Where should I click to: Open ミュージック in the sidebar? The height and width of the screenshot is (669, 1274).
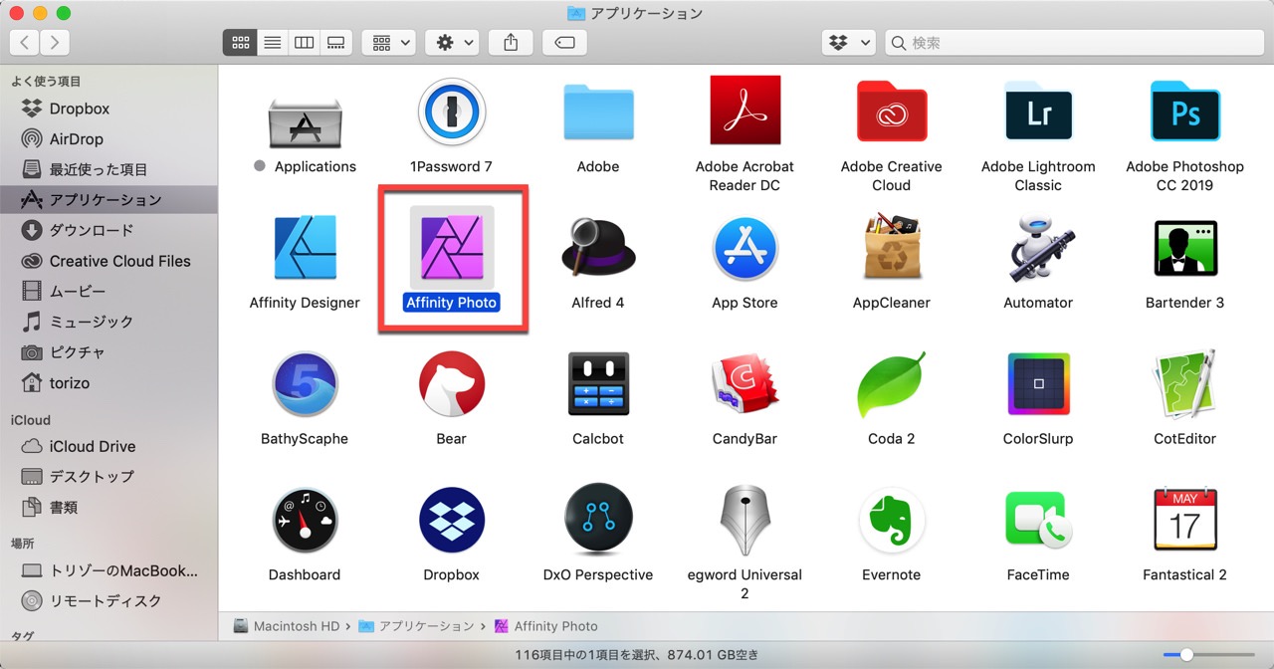(x=108, y=322)
